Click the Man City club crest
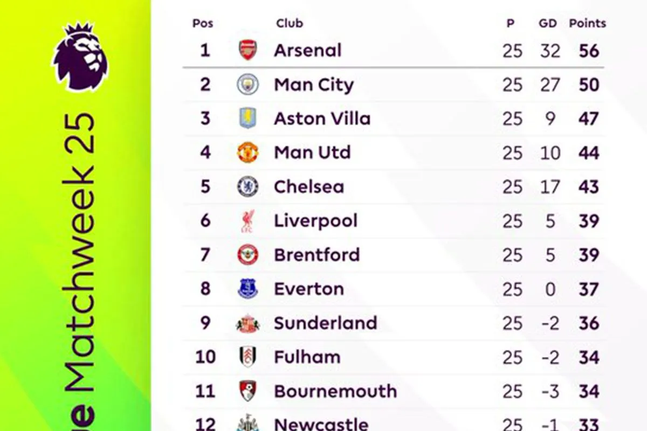 pyautogui.click(x=248, y=85)
